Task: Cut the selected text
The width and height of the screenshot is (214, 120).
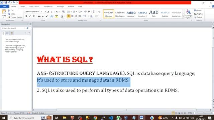Action: point(11,10)
